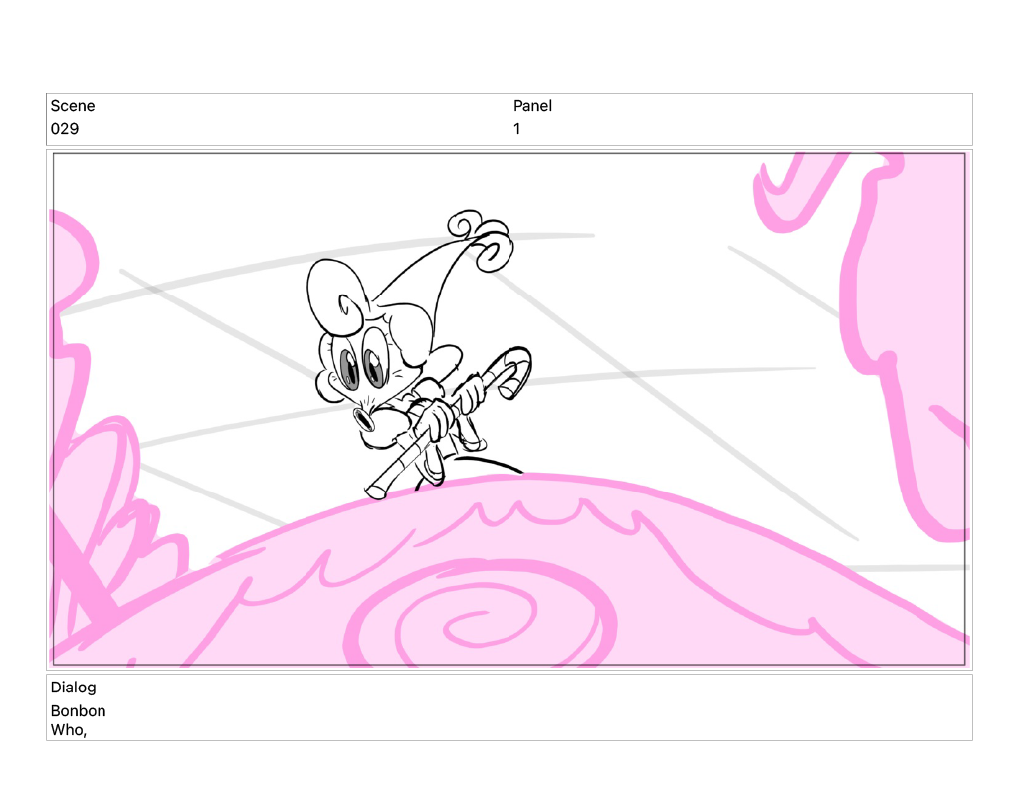Select the scene number 029

(65, 129)
